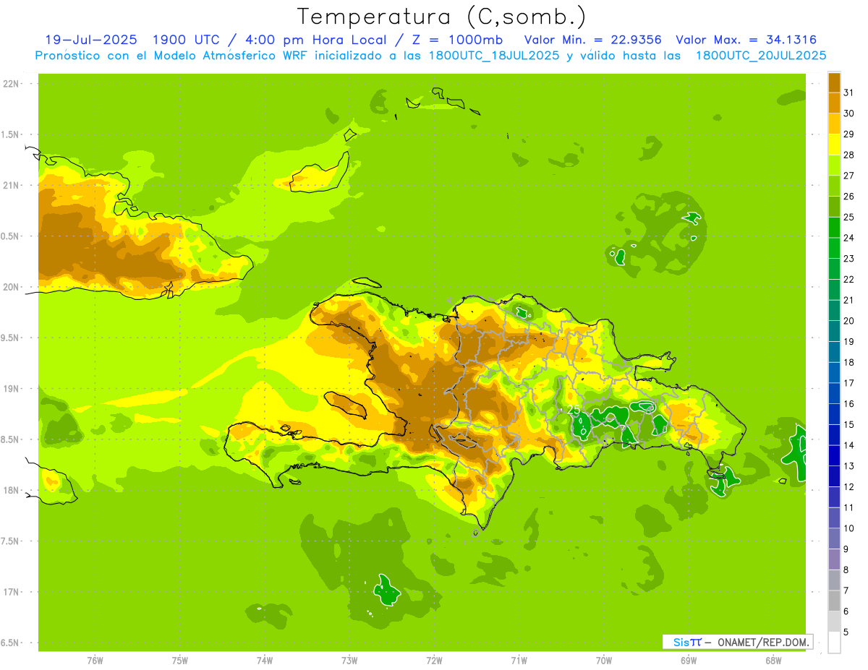Click the "19N" latitude label
The height and width of the screenshot is (670, 868).
click(x=10, y=389)
